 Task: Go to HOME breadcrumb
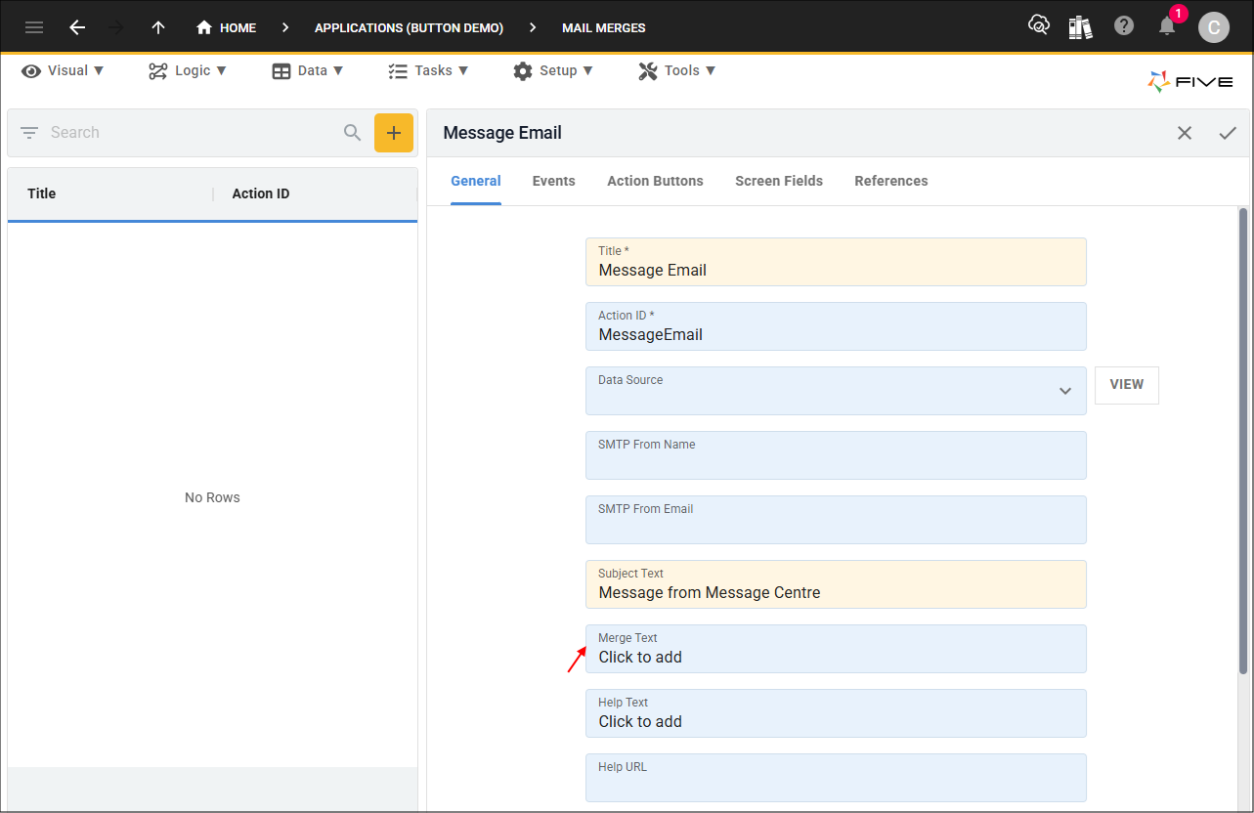coord(238,27)
